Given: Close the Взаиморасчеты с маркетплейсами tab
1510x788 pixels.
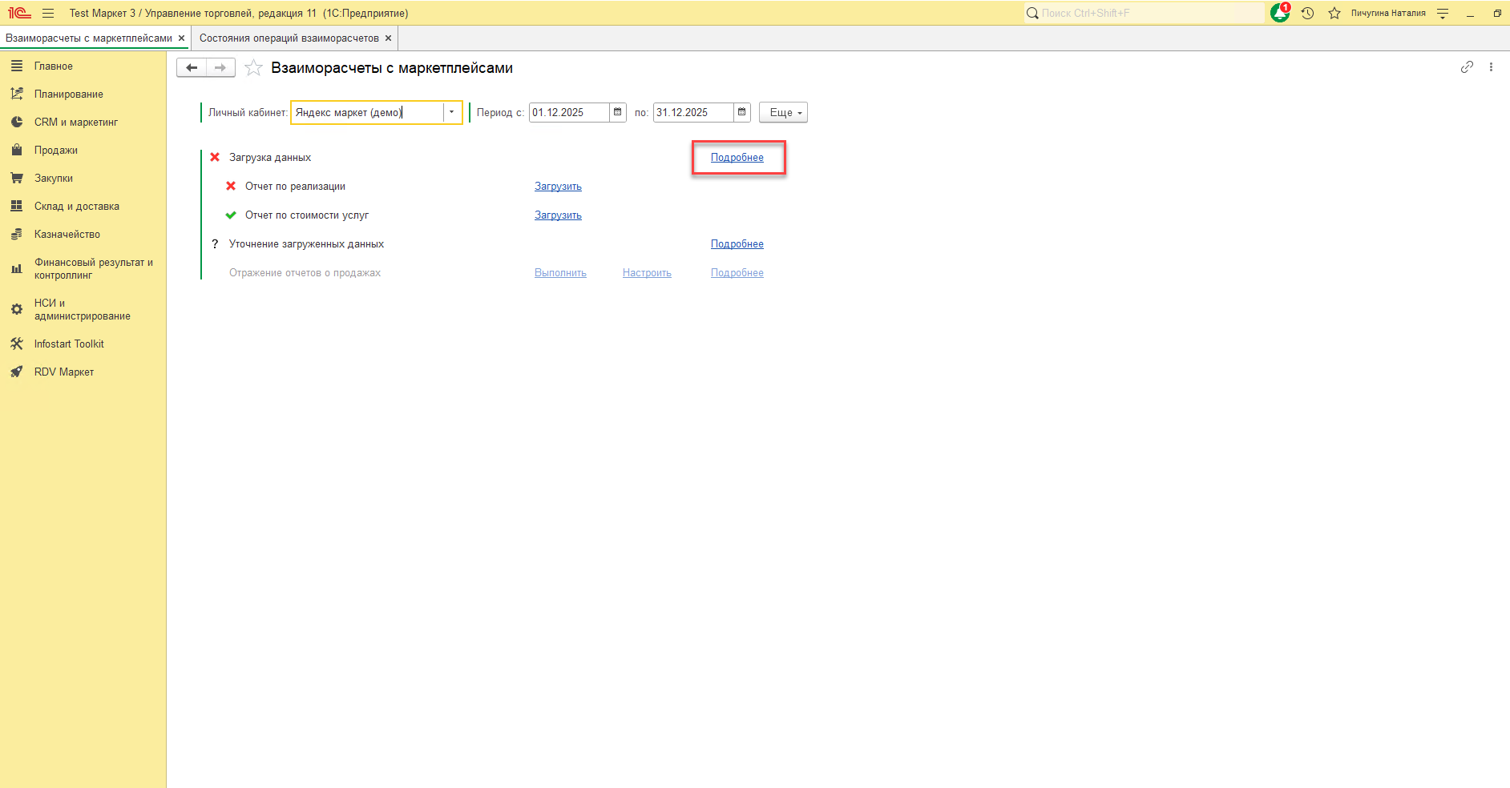Looking at the screenshot, I should (182, 38).
